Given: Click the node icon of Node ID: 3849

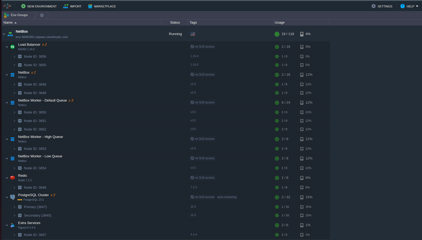Looking at the screenshot, I should coord(20,93).
